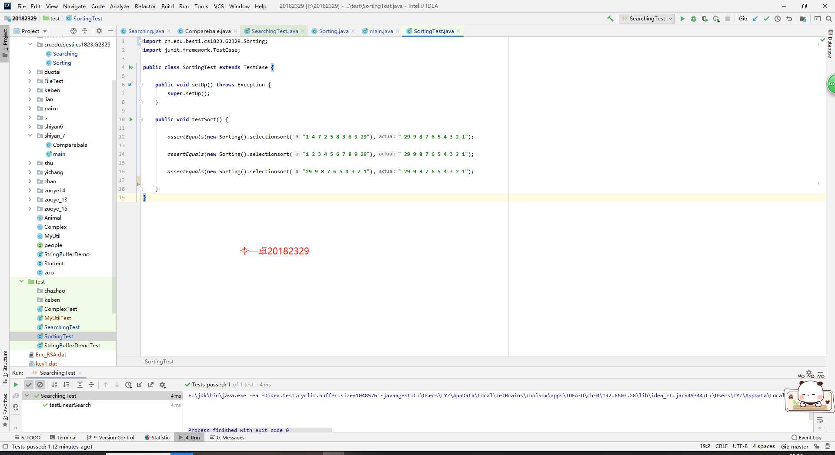Open the 9: Version Control tool window
Screen dimensions: 835x455
pyautogui.click(x=111, y=438)
